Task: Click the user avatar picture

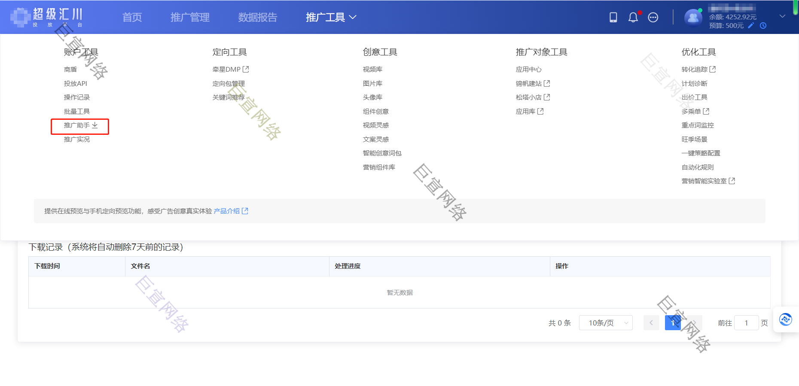Action: [x=693, y=18]
